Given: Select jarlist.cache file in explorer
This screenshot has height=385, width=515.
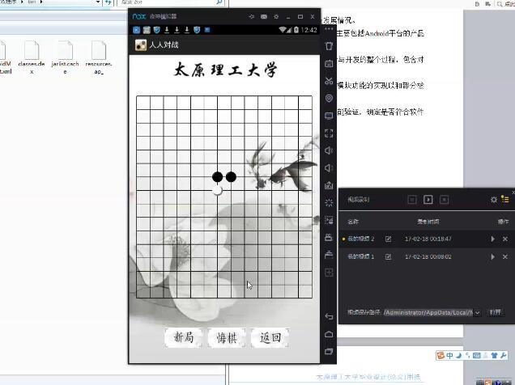Looking at the screenshot, I should pyautogui.click(x=65, y=57).
